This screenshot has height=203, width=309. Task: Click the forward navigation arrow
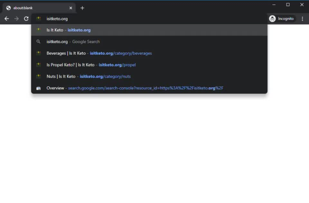[16, 19]
